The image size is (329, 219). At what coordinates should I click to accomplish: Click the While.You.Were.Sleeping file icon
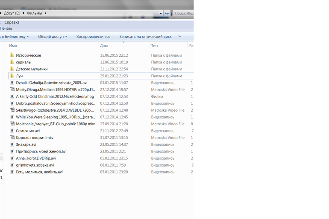(x=12, y=117)
